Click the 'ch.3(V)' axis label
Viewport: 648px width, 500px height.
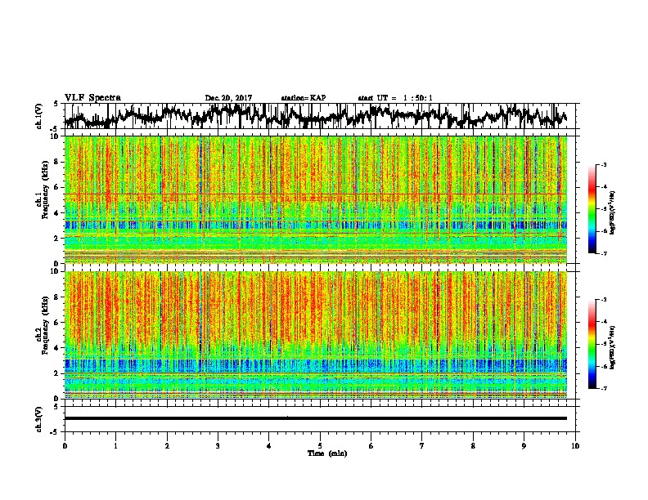tap(39, 419)
